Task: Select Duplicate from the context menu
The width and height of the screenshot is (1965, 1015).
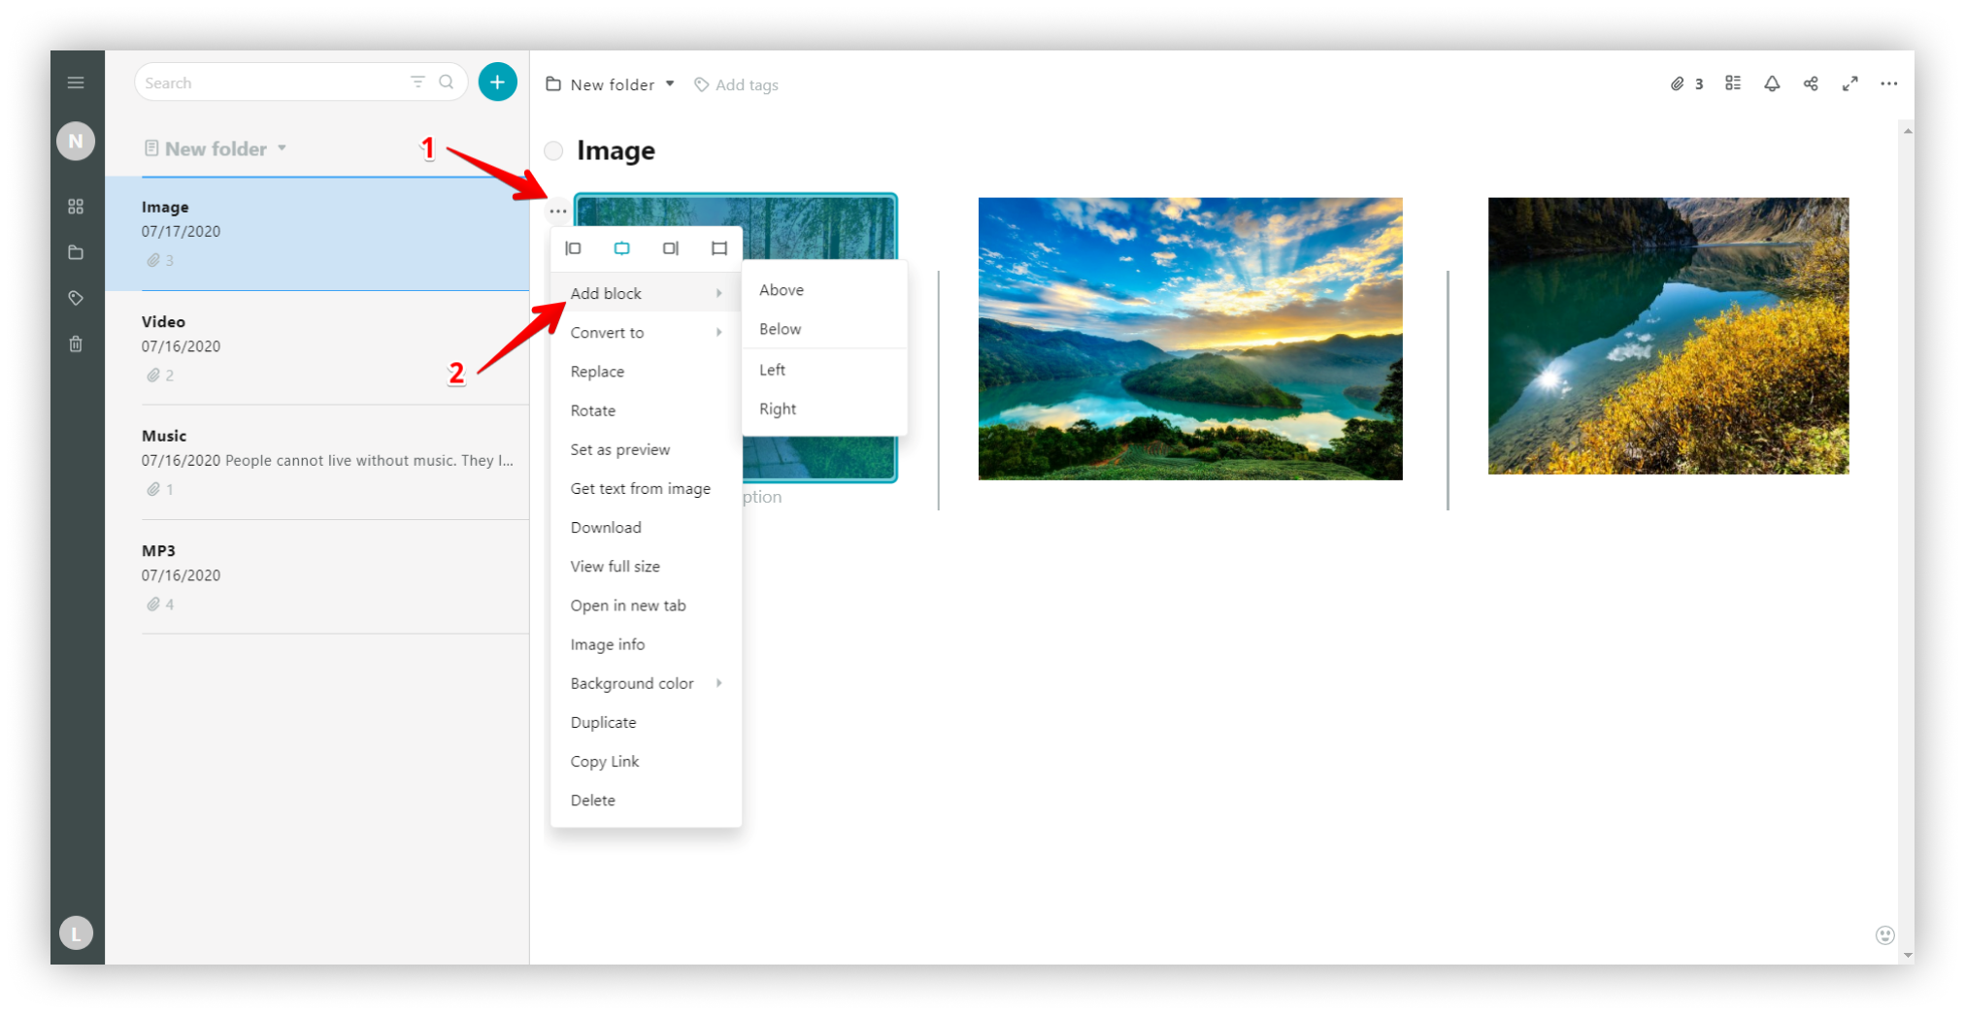Action: (x=646, y=722)
